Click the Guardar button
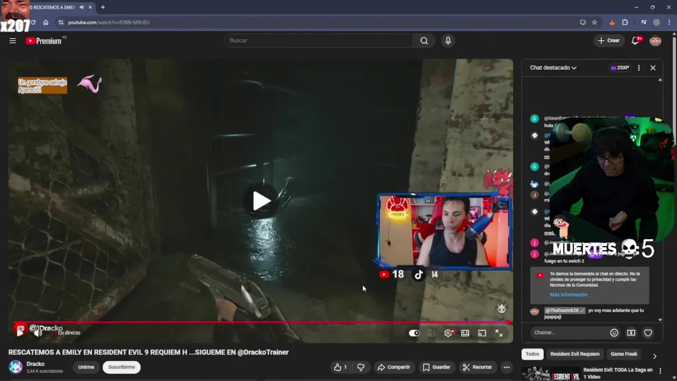 (437, 367)
